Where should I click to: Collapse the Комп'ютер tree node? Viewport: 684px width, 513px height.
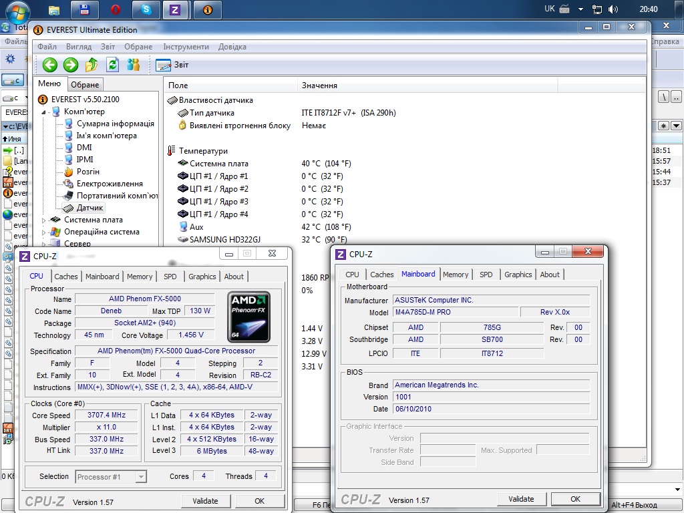(43, 112)
